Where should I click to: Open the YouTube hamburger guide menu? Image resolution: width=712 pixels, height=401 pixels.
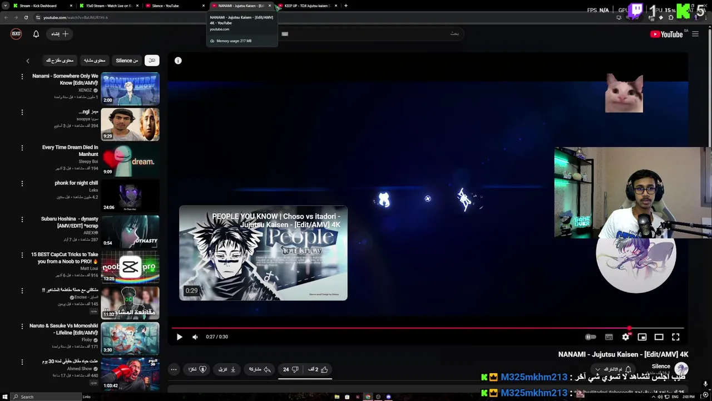[x=695, y=34]
